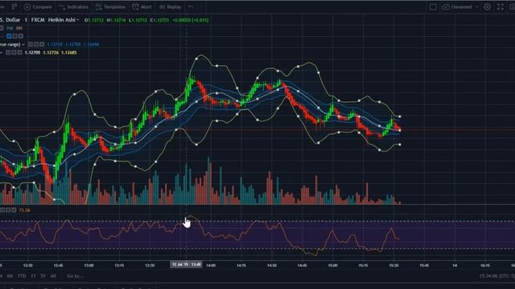Select the 1Y time range
The image size is (515, 289).
click(x=33, y=276)
